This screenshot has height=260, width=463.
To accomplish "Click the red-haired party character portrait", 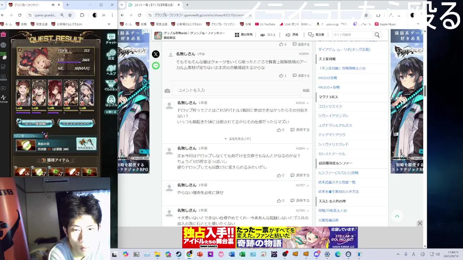I will pyautogui.click(x=55, y=94).
